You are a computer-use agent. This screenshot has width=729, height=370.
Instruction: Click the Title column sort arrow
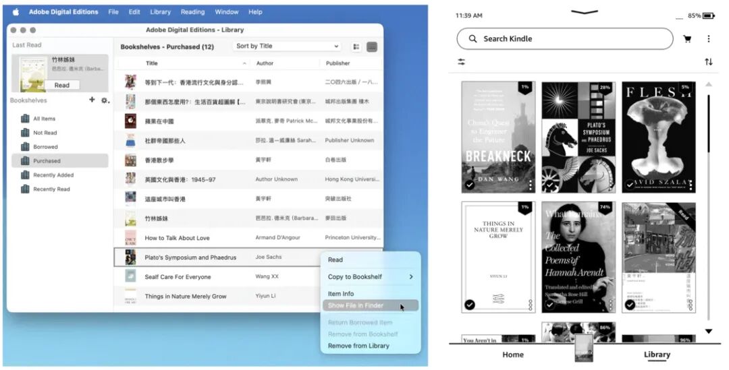coord(244,63)
